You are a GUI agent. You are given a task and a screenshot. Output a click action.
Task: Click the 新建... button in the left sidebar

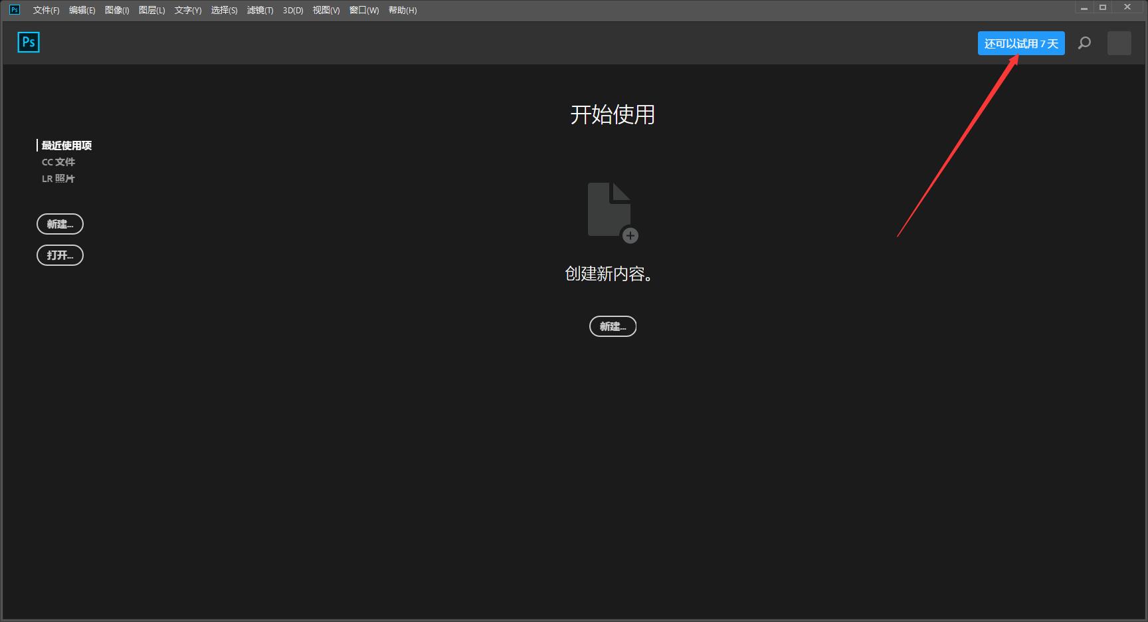(x=60, y=224)
